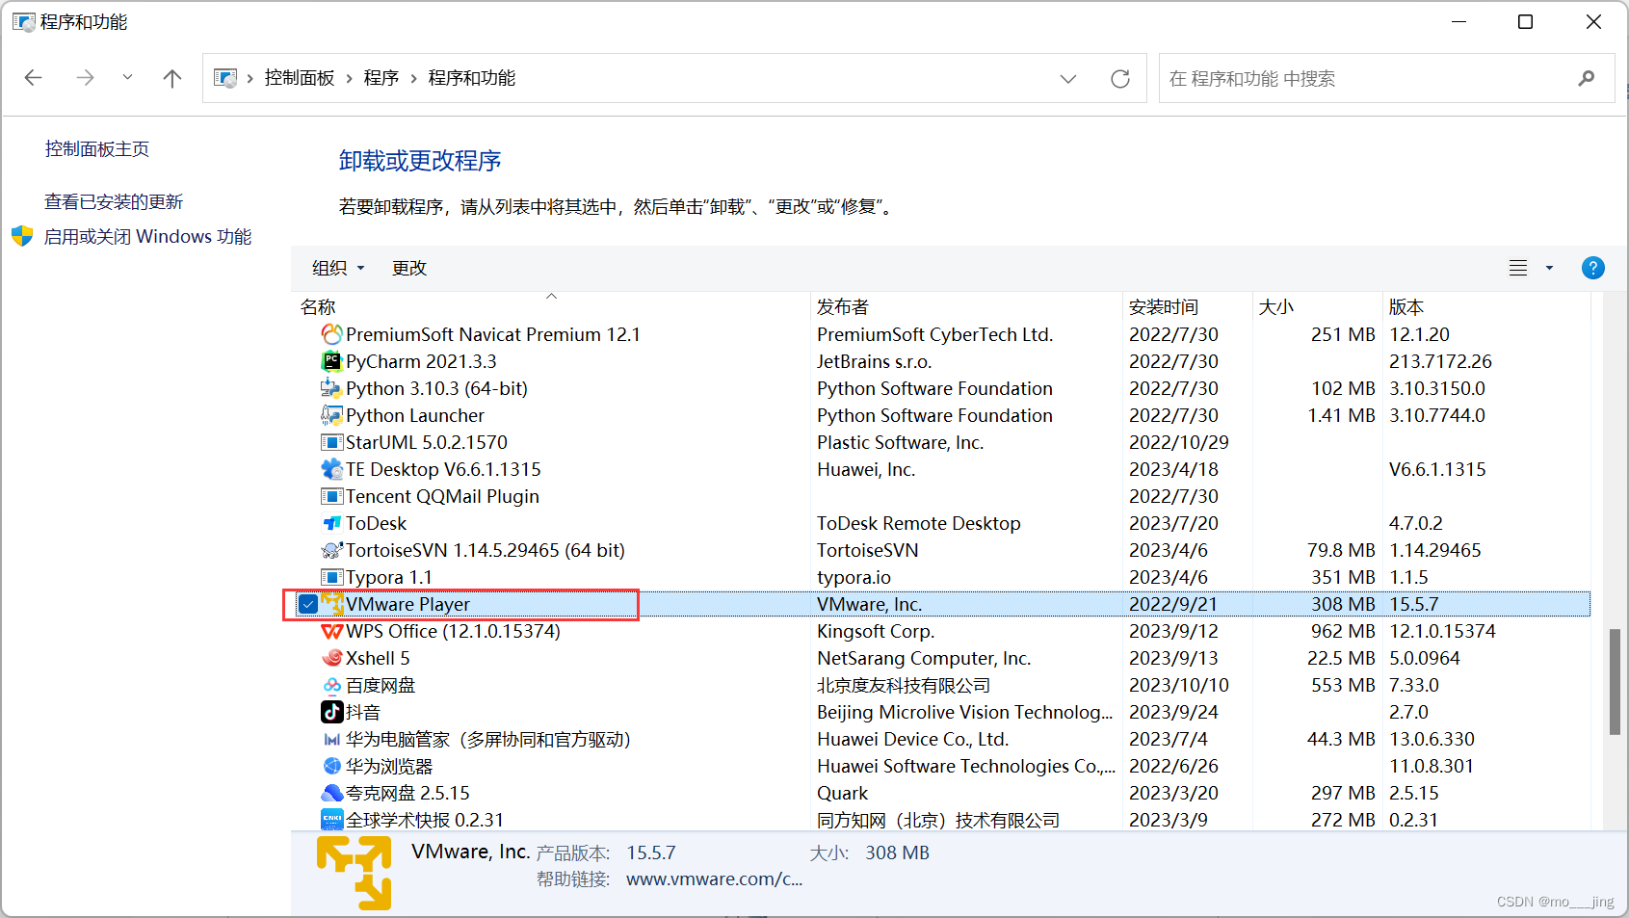This screenshot has width=1629, height=918.
Task: Click the 夸克网盘 2.5.15 icon
Action: coord(331,793)
